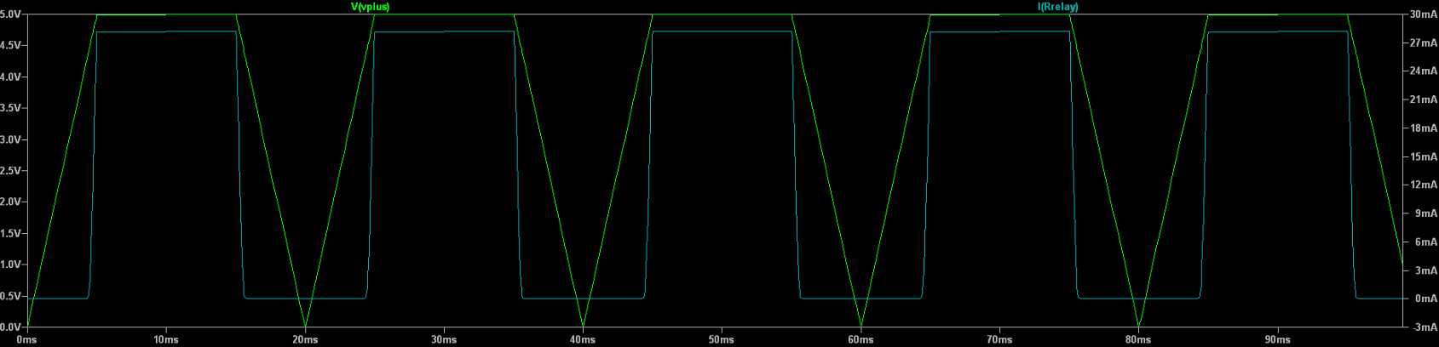Click the 1.5V voltage axis label

coord(9,234)
